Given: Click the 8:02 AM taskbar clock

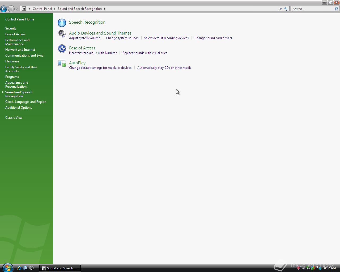Looking at the screenshot, I should 330,268.
